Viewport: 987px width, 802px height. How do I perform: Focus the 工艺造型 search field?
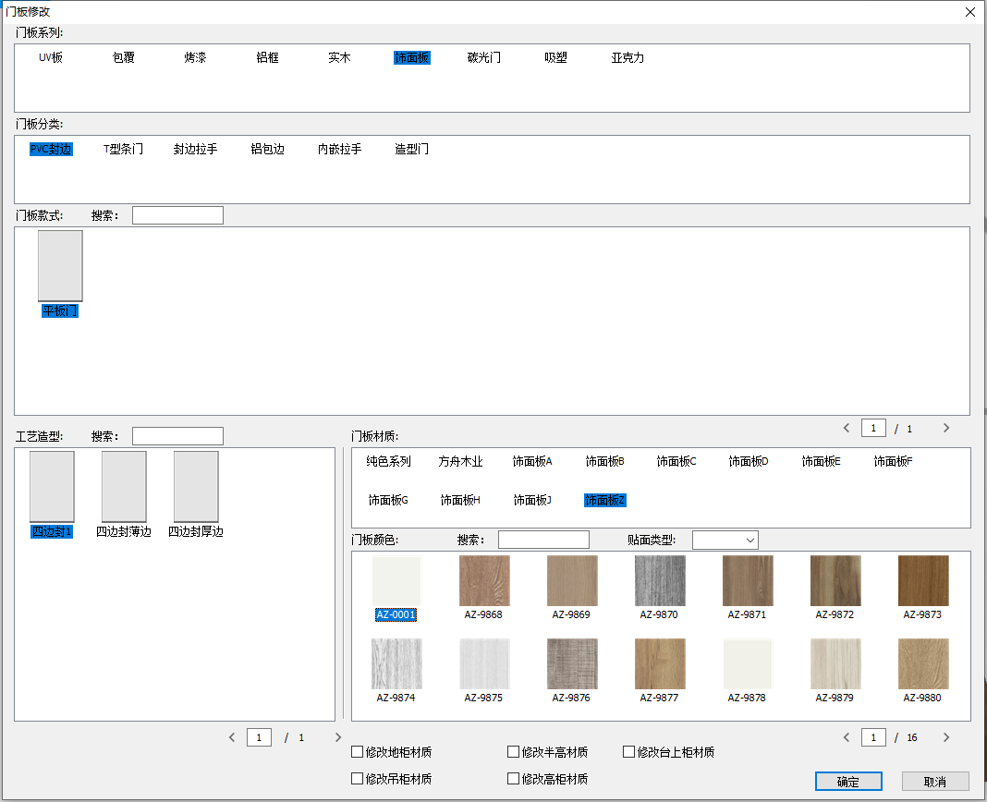[177, 436]
